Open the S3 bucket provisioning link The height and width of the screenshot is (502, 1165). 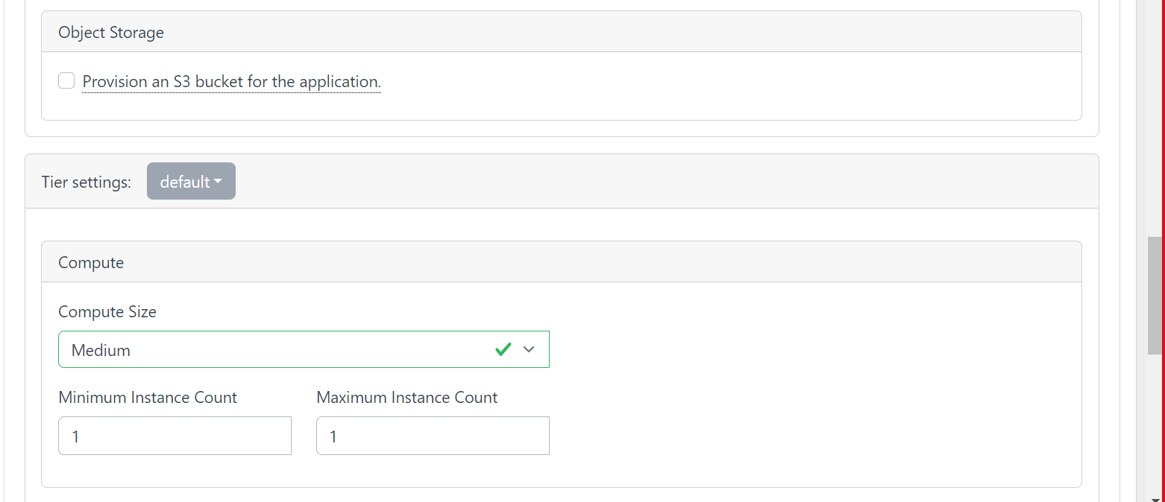pos(231,81)
